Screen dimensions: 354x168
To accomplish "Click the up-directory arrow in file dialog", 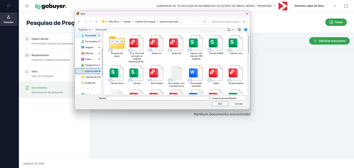I will tap(96, 21).
